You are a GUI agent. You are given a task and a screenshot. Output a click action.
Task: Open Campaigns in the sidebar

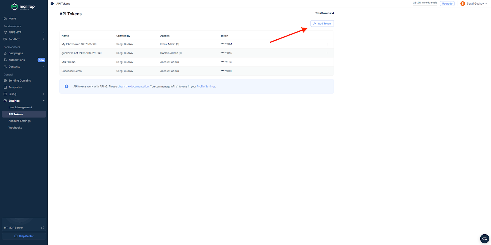point(15,53)
